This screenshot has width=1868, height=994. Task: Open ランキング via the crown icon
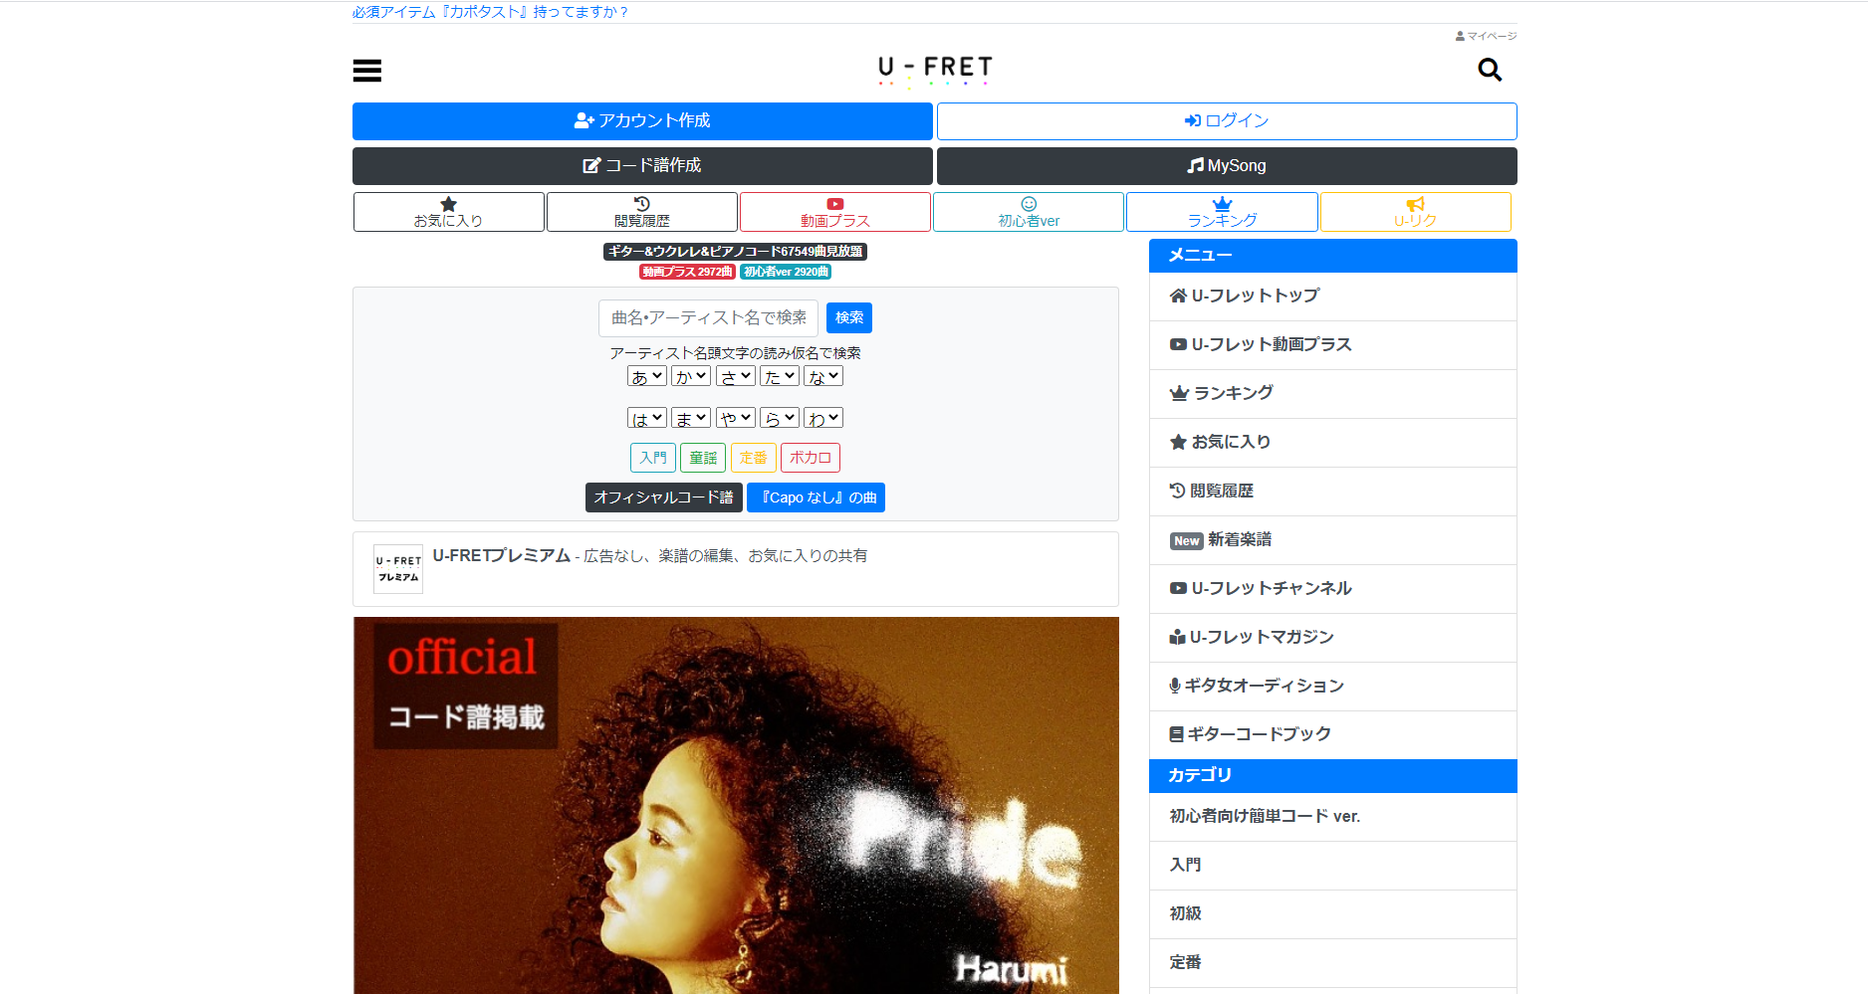pyautogui.click(x=1222, y=211)
